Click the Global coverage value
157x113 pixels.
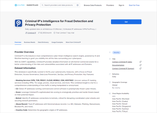(115, 85)
